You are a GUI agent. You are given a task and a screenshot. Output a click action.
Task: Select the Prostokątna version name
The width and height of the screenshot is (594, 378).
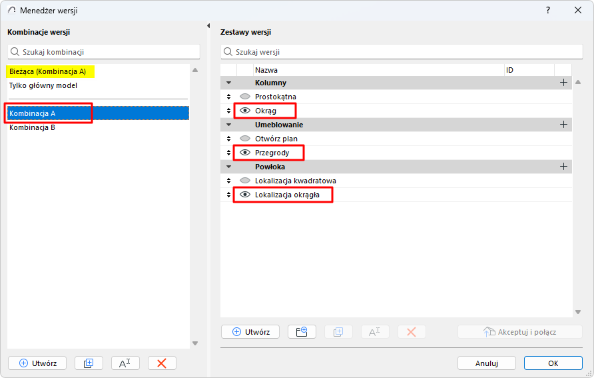point(276,97)
